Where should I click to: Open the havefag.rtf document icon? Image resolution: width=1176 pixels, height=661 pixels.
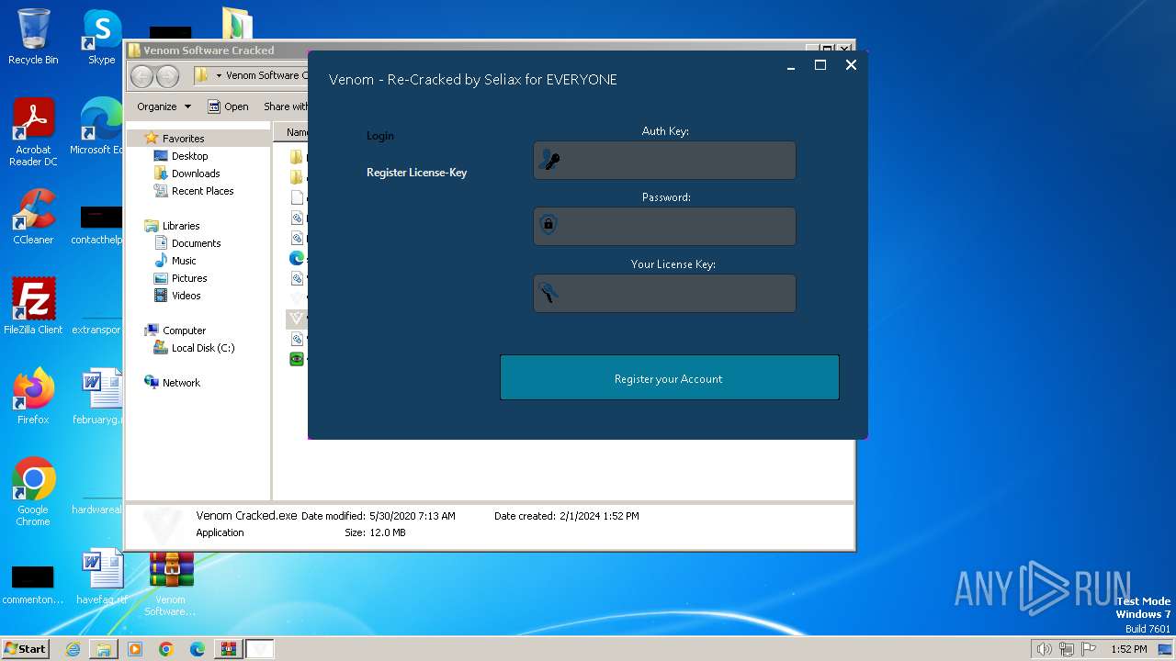102,576
